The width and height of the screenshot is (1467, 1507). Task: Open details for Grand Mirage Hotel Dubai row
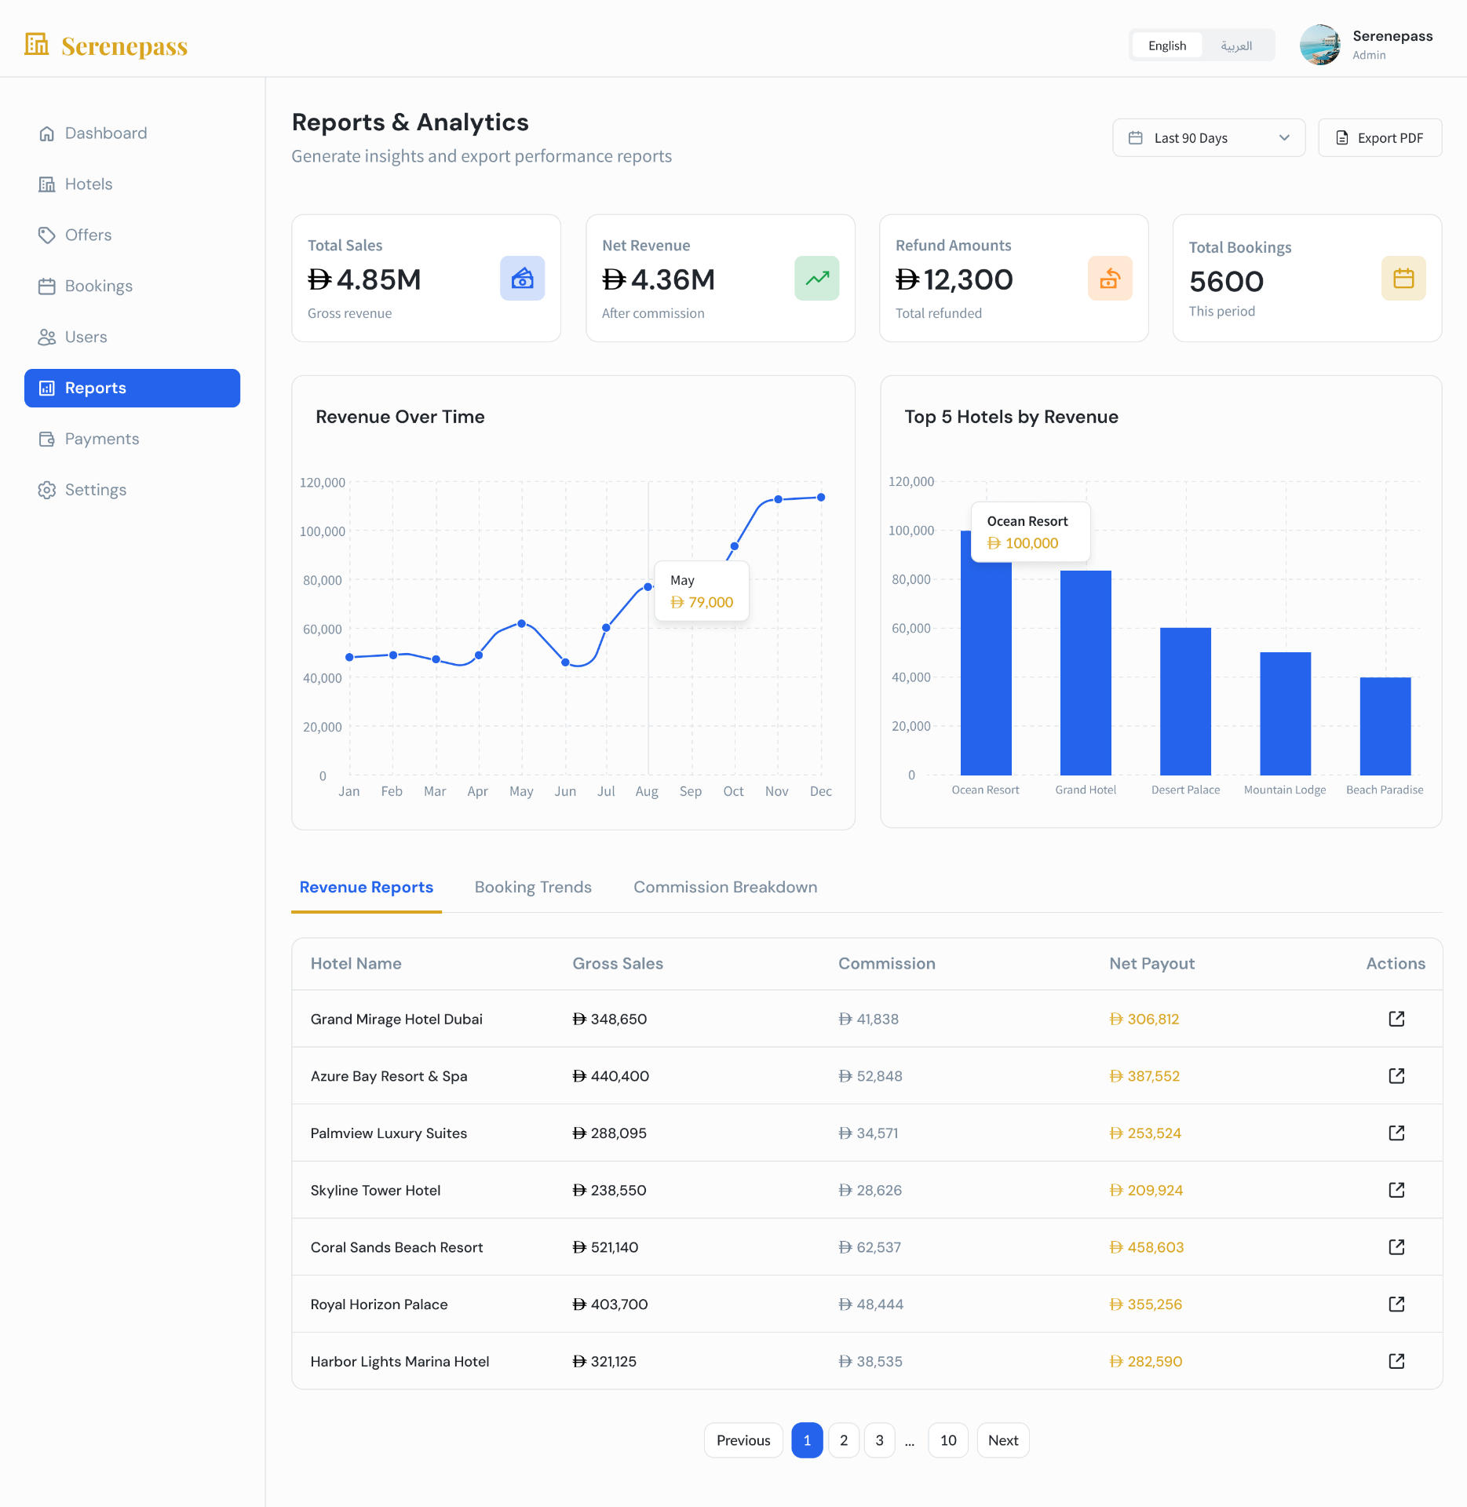click(x=1396, y=1020)
